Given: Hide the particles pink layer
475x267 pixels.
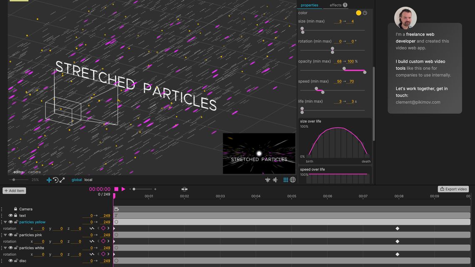Looking at the screenshot, I should click(10, 235).
